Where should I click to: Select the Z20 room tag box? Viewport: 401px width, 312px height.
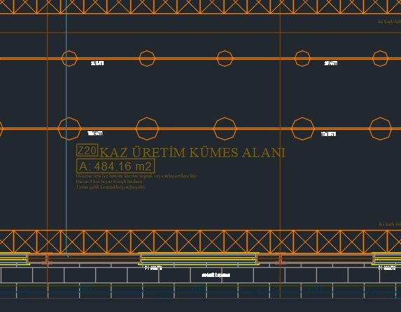point(87,150)
